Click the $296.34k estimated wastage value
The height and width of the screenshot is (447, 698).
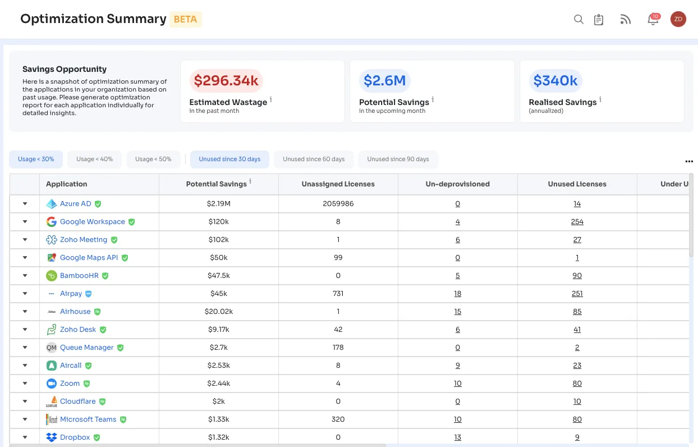point(226,81)
